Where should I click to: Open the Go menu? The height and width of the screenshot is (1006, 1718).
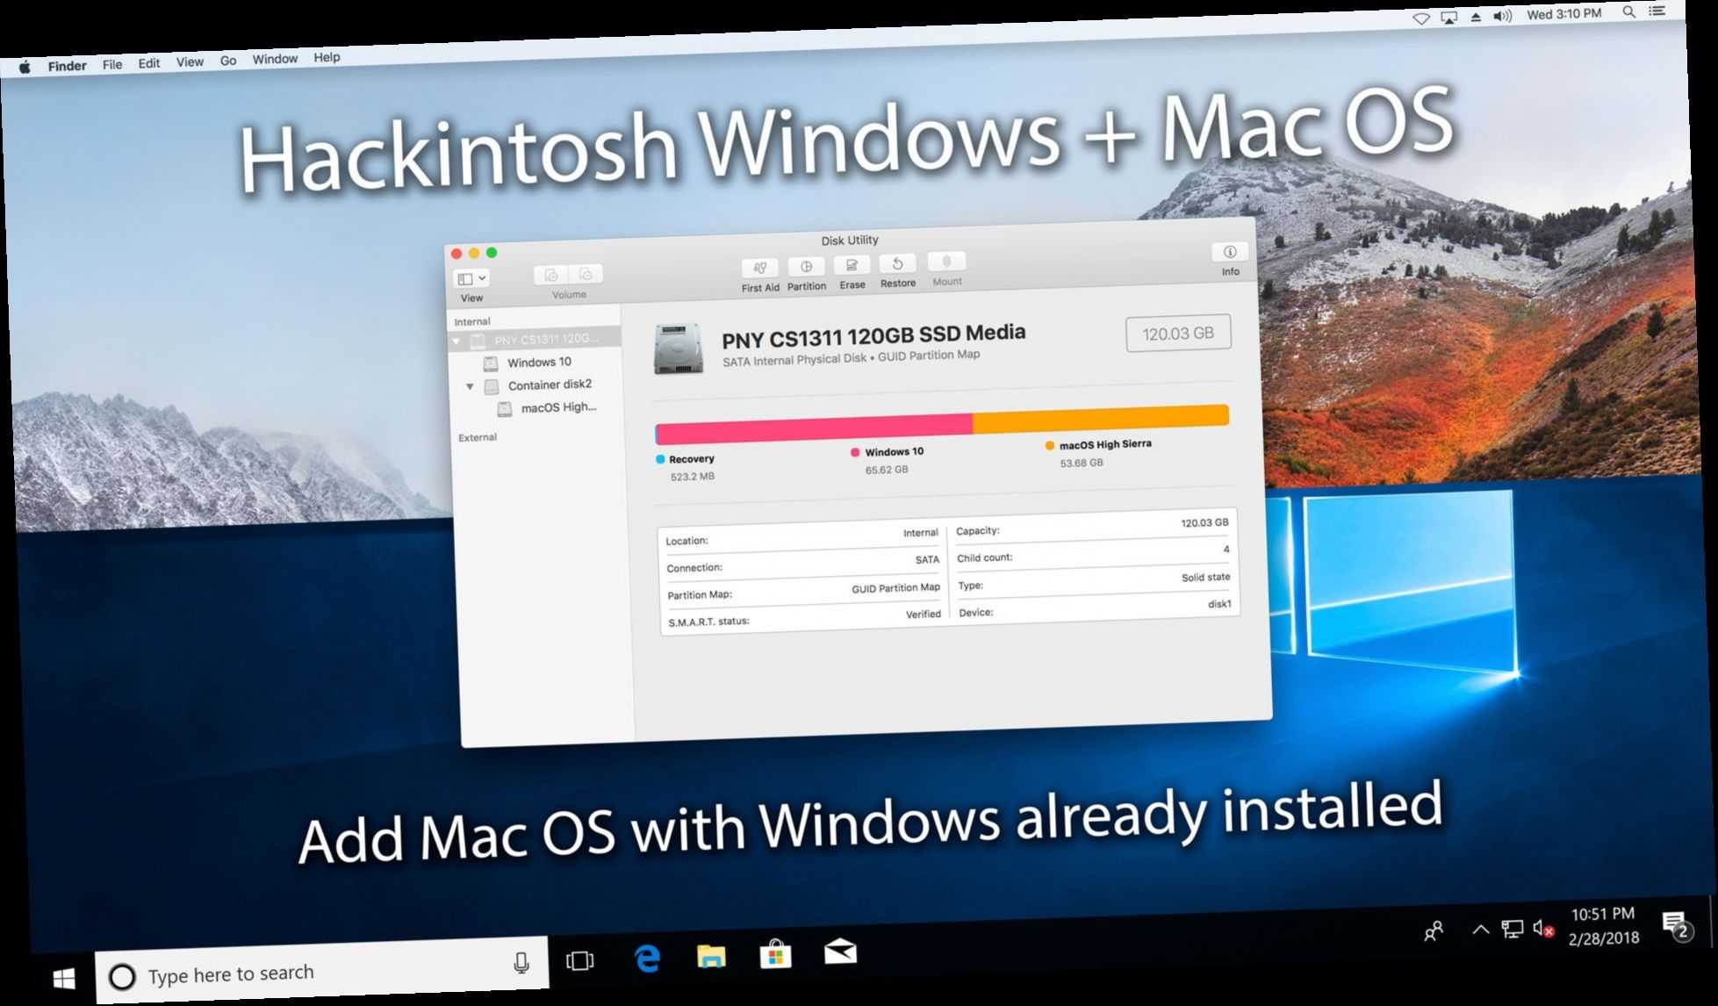(x=228, y=61)
